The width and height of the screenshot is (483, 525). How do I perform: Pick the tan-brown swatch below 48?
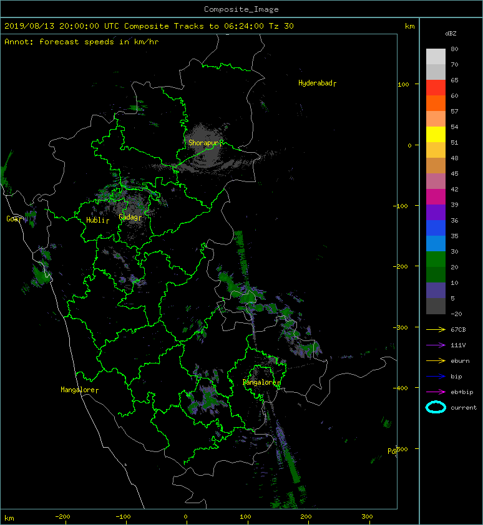[436, 165]
